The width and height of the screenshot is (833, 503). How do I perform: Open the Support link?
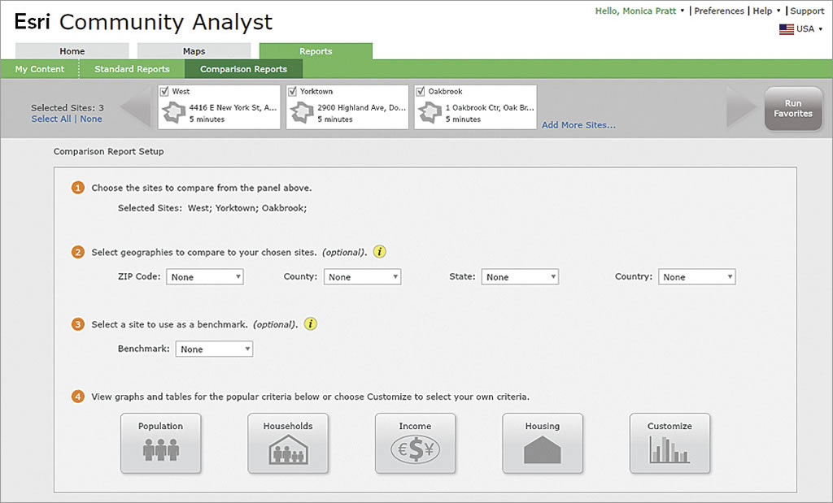[x=807, y=11]
